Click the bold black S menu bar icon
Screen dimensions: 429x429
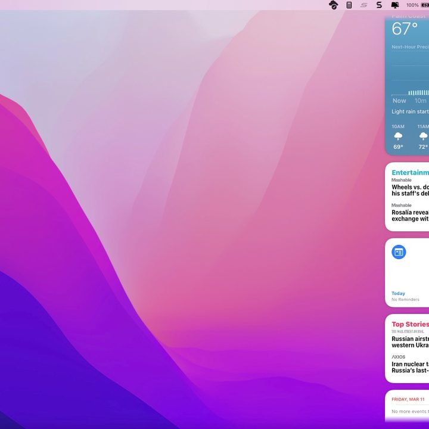point(379,5)
